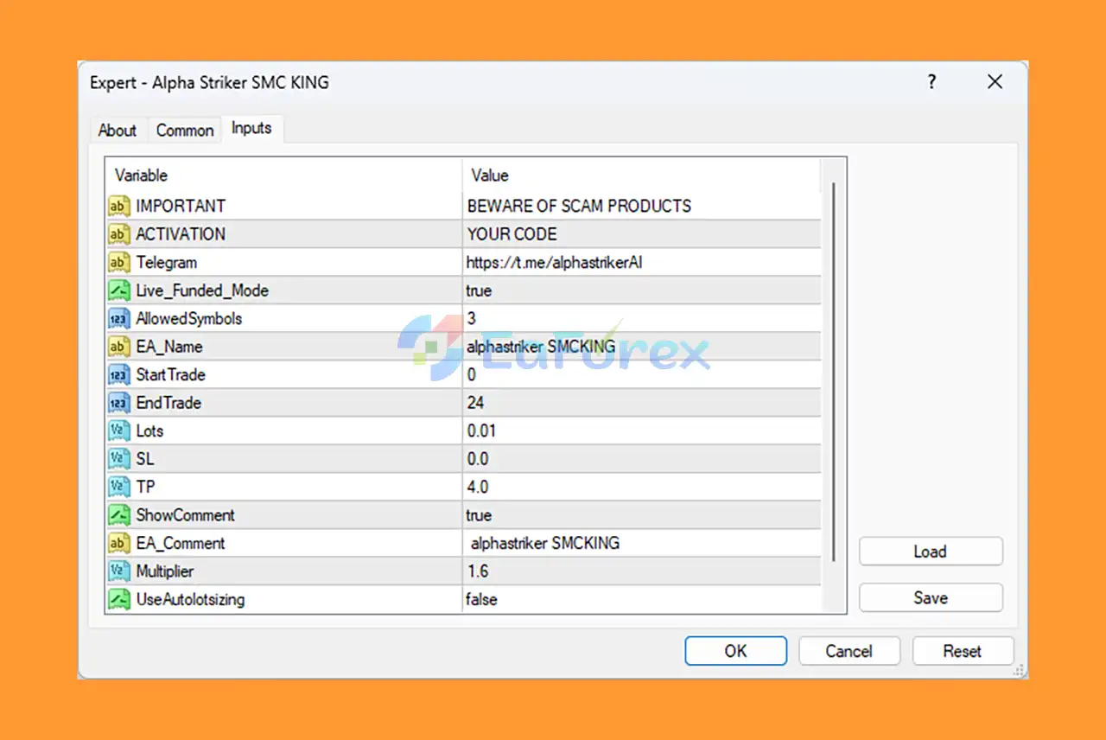Click the OK button
1106x740 pixels.
(736, 651)
